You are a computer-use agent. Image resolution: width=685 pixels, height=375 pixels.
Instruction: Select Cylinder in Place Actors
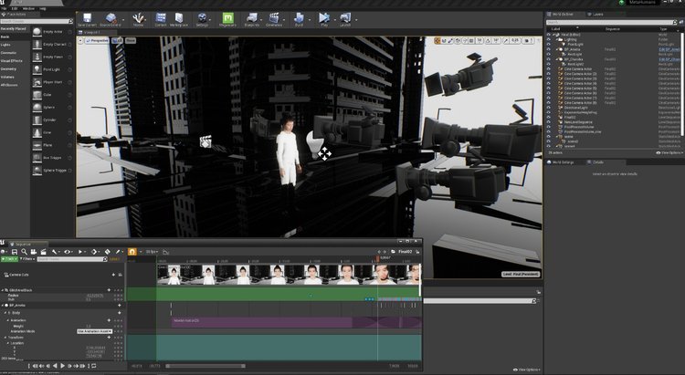click(x=52, y=120)
